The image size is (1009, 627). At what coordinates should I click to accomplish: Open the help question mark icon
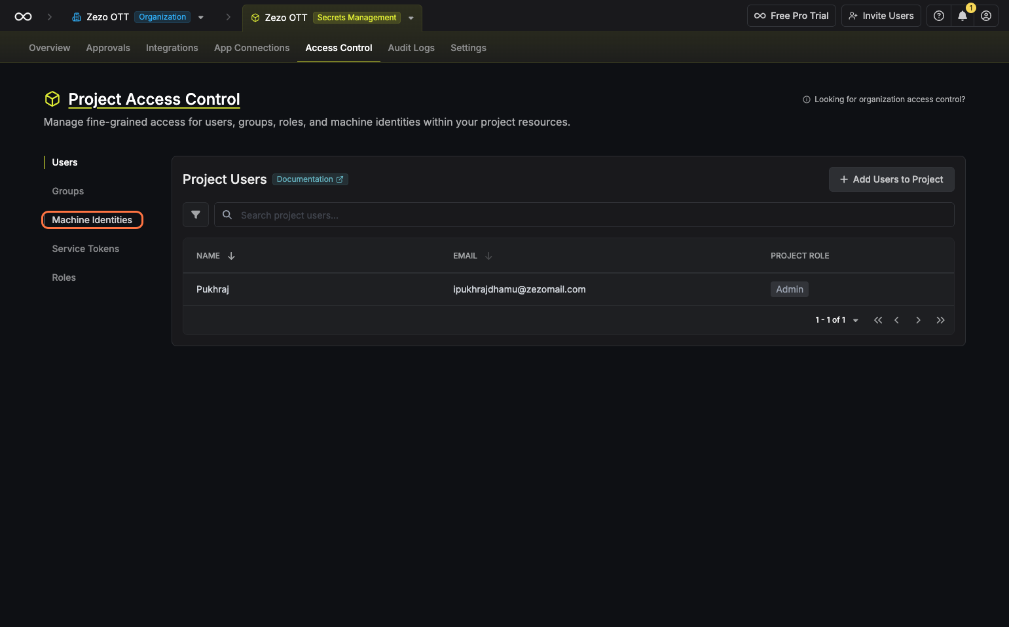(938, 16)
